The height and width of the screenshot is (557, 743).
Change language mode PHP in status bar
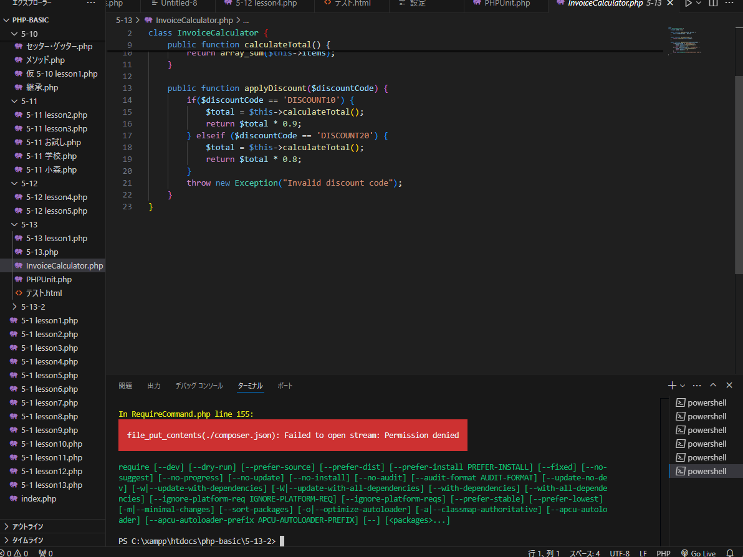pos(663,553)
